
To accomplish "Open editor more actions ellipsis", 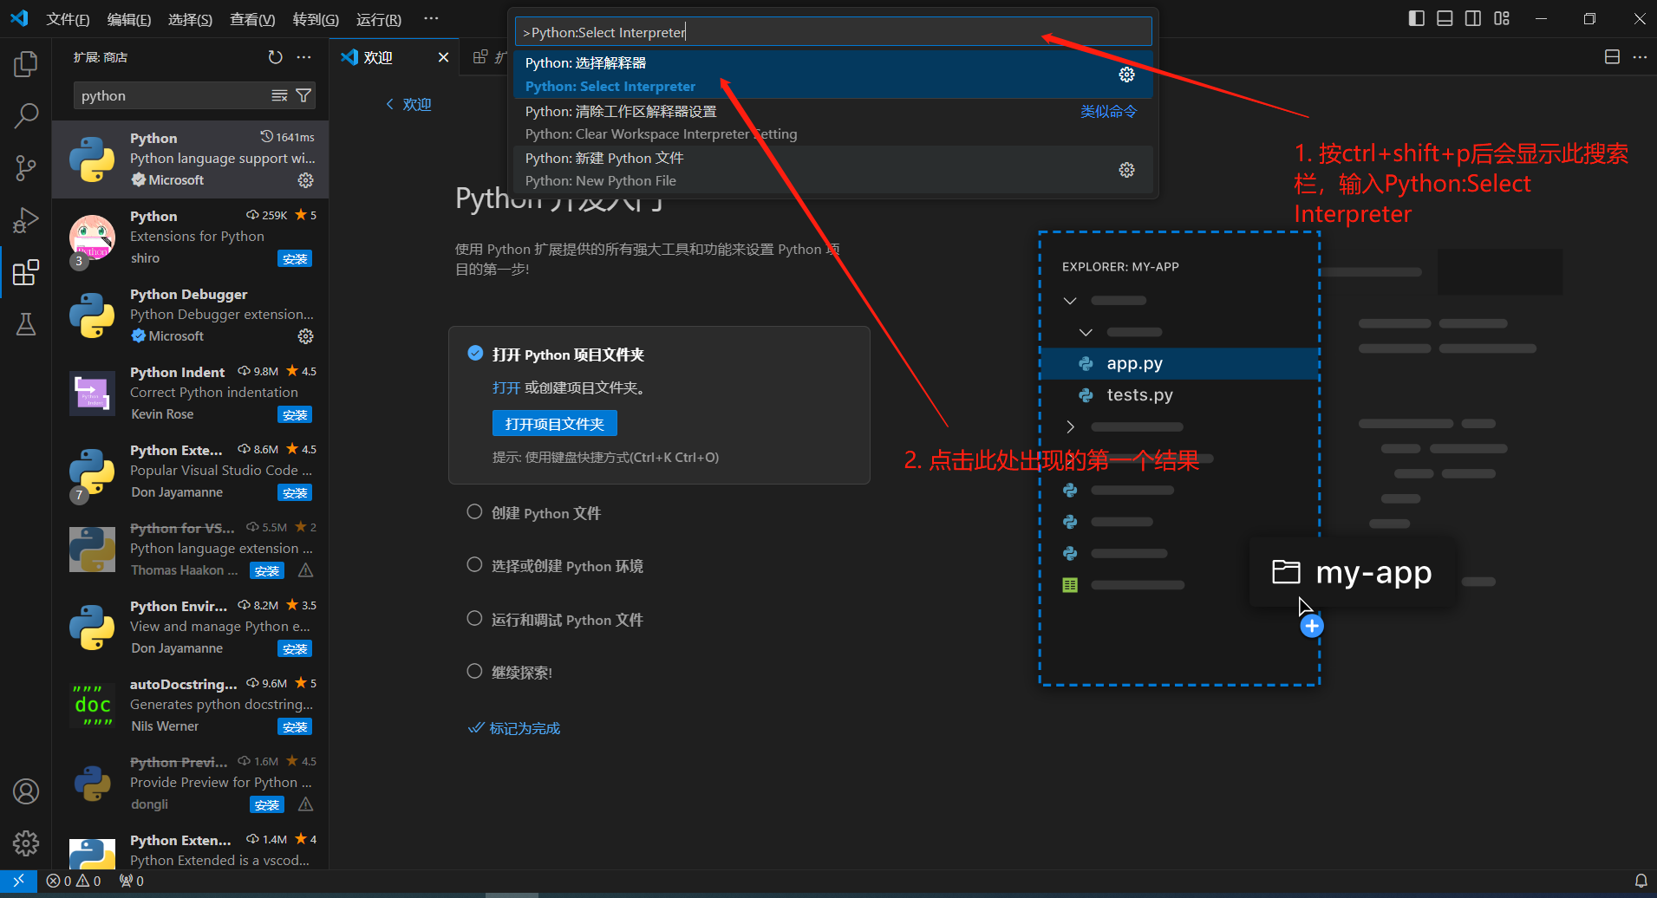I will pos(1640,57).
